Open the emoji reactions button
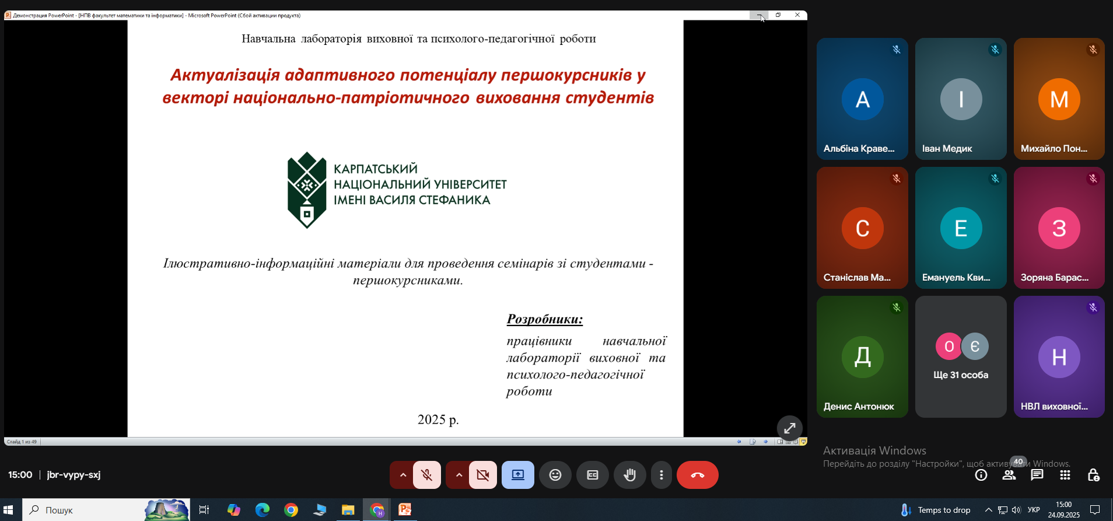Viewport: 1113px width, 521px height. [x=555, y=475]
